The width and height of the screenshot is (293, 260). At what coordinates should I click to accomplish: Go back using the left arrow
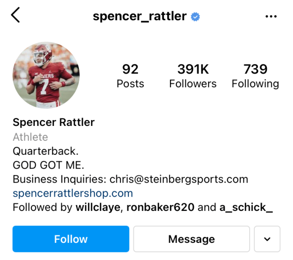click(16, 16)
